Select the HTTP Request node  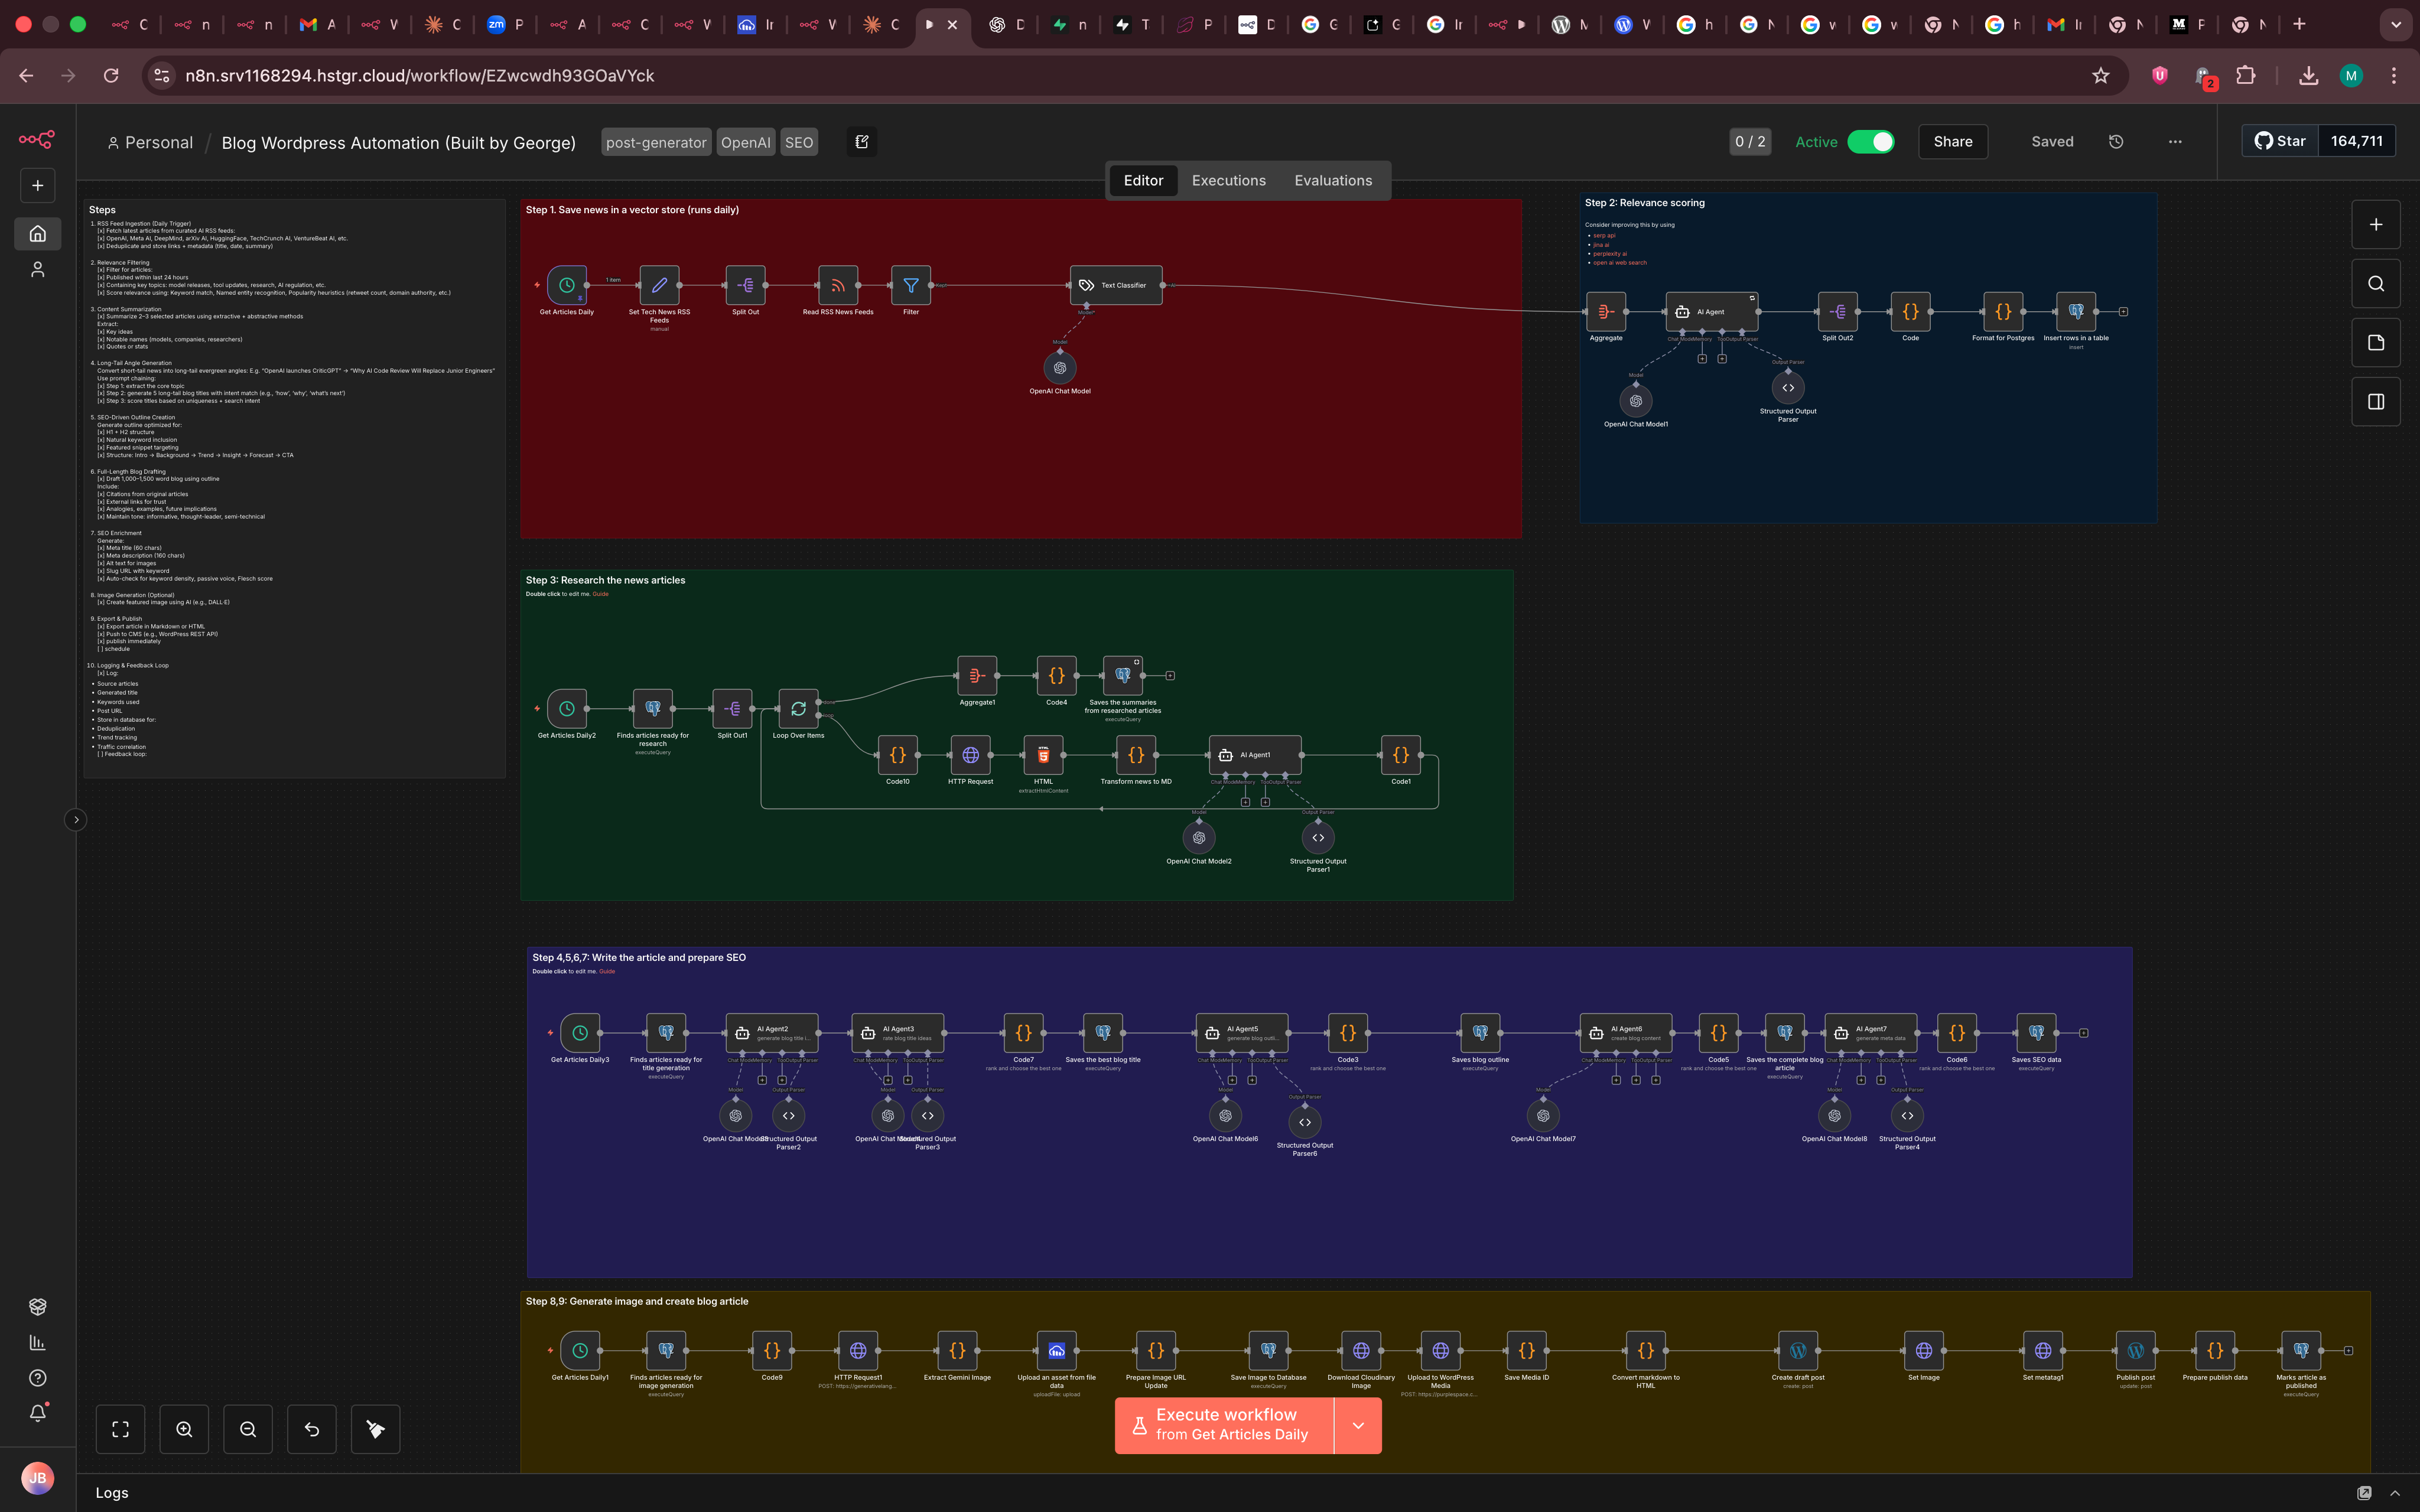970,755
